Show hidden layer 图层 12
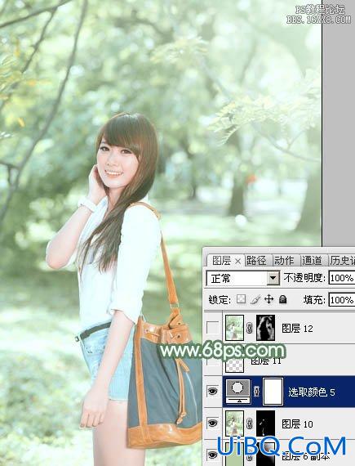Viewport: 355px width, 466px height. (x=213, y=328)
